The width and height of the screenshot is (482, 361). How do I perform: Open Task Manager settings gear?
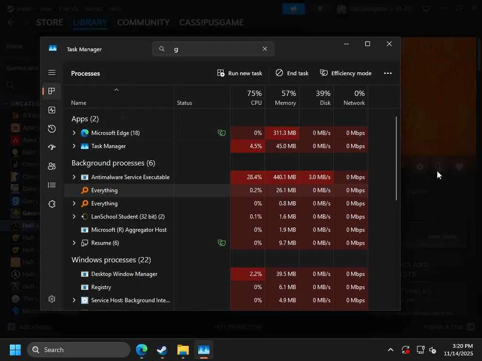[x=52, y=298]
